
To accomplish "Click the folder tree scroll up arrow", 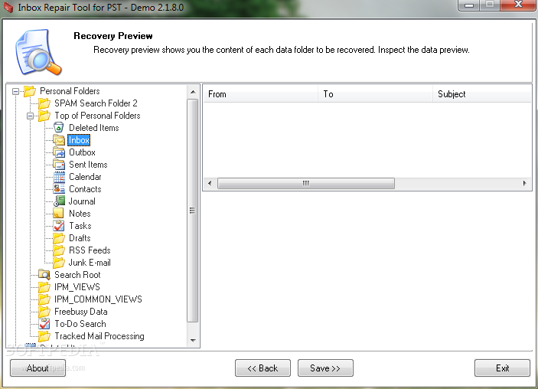I will coord(193,92).
